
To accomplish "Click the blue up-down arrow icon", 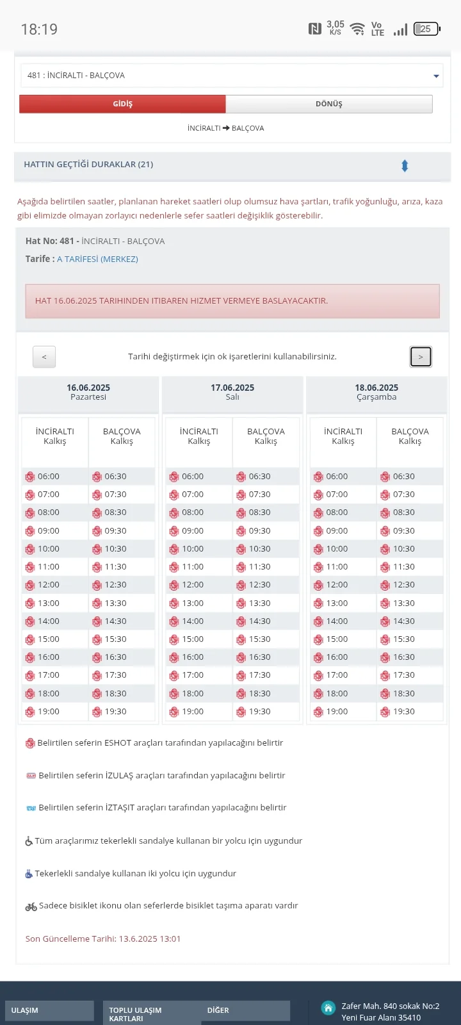I will pos(405,166).
